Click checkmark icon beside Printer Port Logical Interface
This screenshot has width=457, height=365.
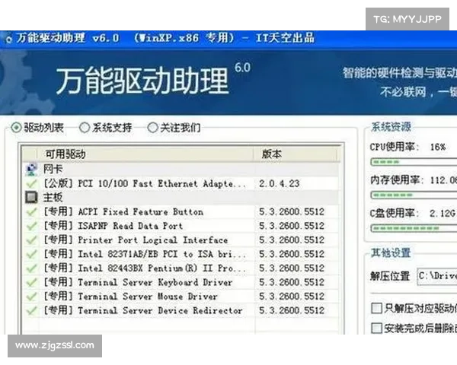30,240
